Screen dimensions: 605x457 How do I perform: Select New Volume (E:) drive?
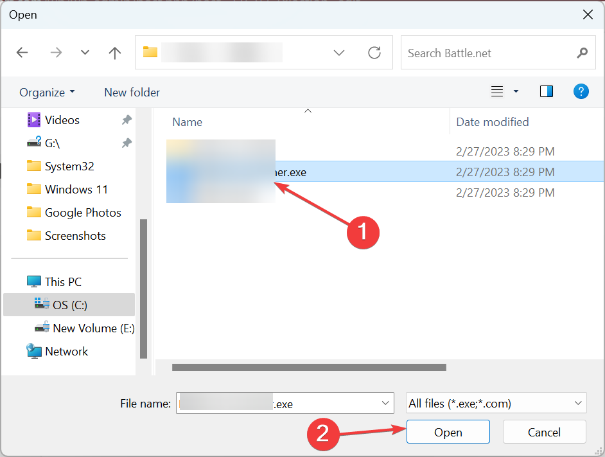click(94, 328)
